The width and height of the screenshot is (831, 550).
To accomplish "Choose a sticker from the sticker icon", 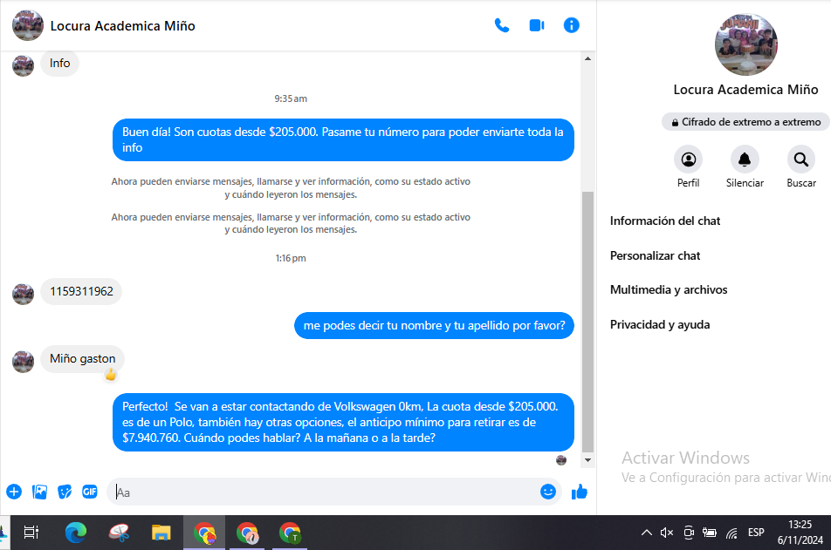I will point(65,492).
